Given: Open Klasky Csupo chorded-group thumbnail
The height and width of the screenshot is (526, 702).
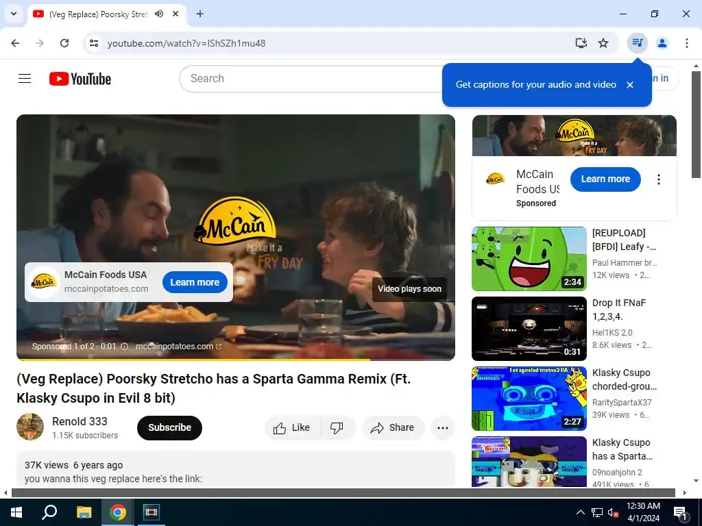Looking at the screenshot, I should pyautogui.click(x=529, y=399).
